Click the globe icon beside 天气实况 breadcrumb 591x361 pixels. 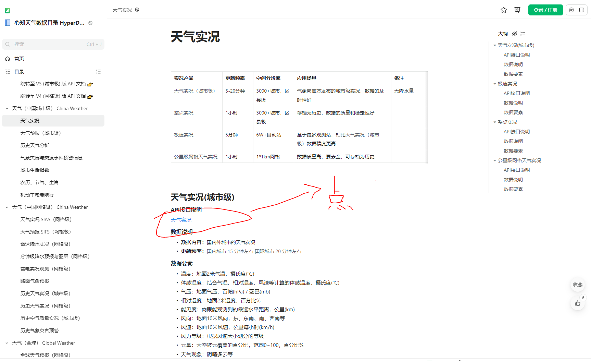(137, 10)
